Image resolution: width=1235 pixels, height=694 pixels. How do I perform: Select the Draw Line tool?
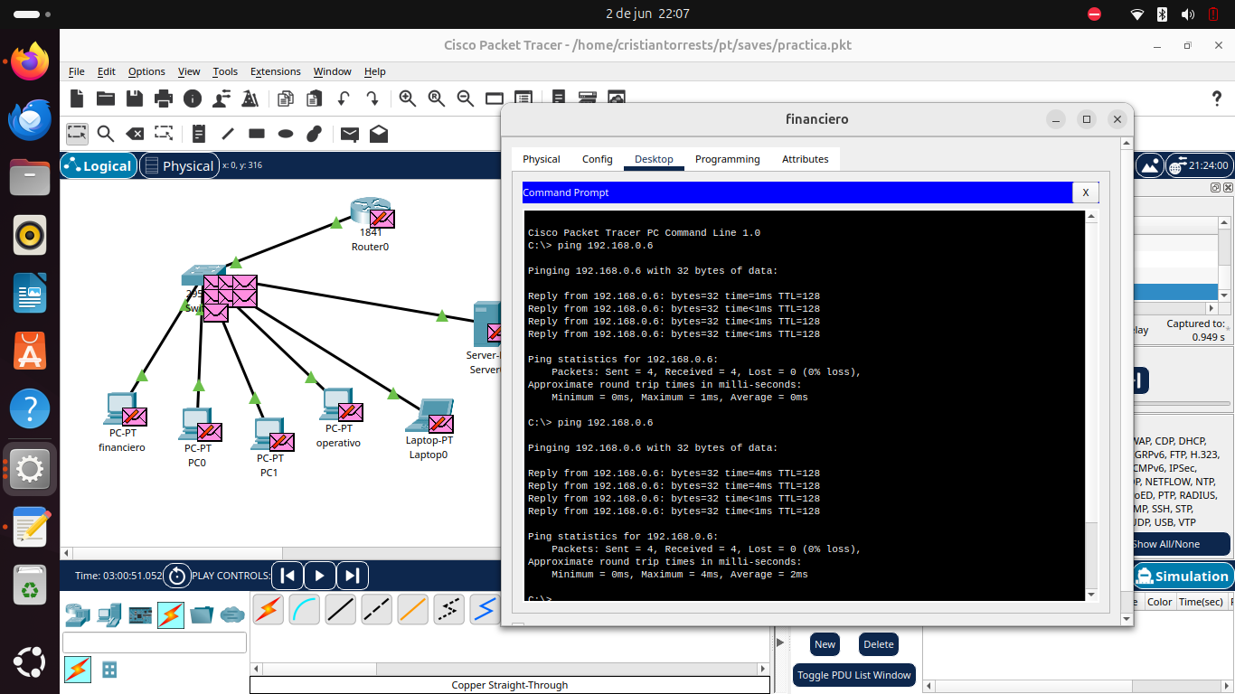228,134
